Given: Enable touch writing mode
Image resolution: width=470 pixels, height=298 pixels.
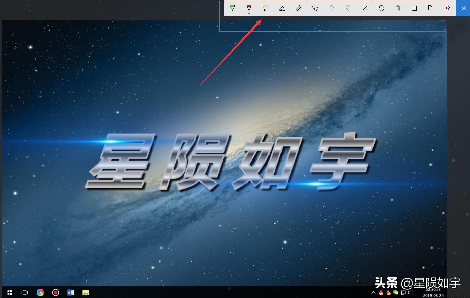Looking at the screenshot, I should [x=315, y=8].
